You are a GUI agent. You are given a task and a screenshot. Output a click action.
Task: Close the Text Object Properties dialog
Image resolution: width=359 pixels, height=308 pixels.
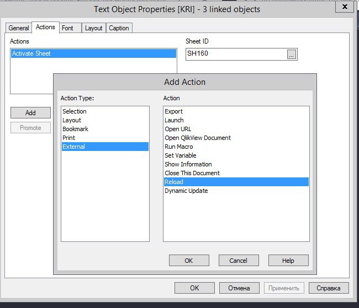pyautogui.click(x=345, y=7)
